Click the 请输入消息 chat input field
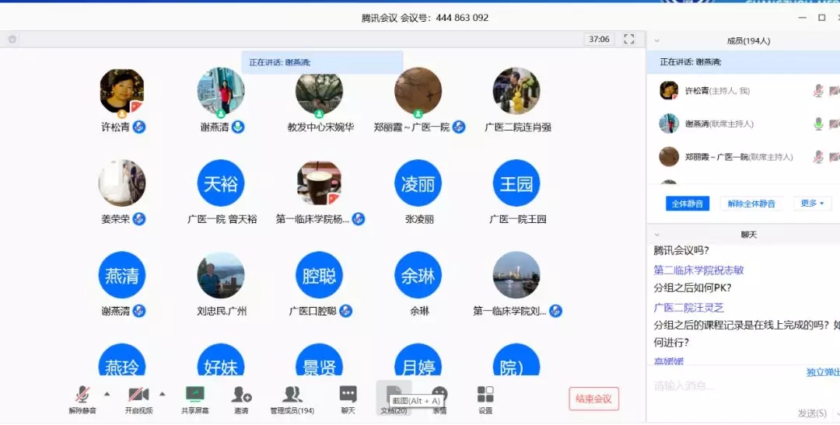The image size is (840, 425). pos(731,386)
